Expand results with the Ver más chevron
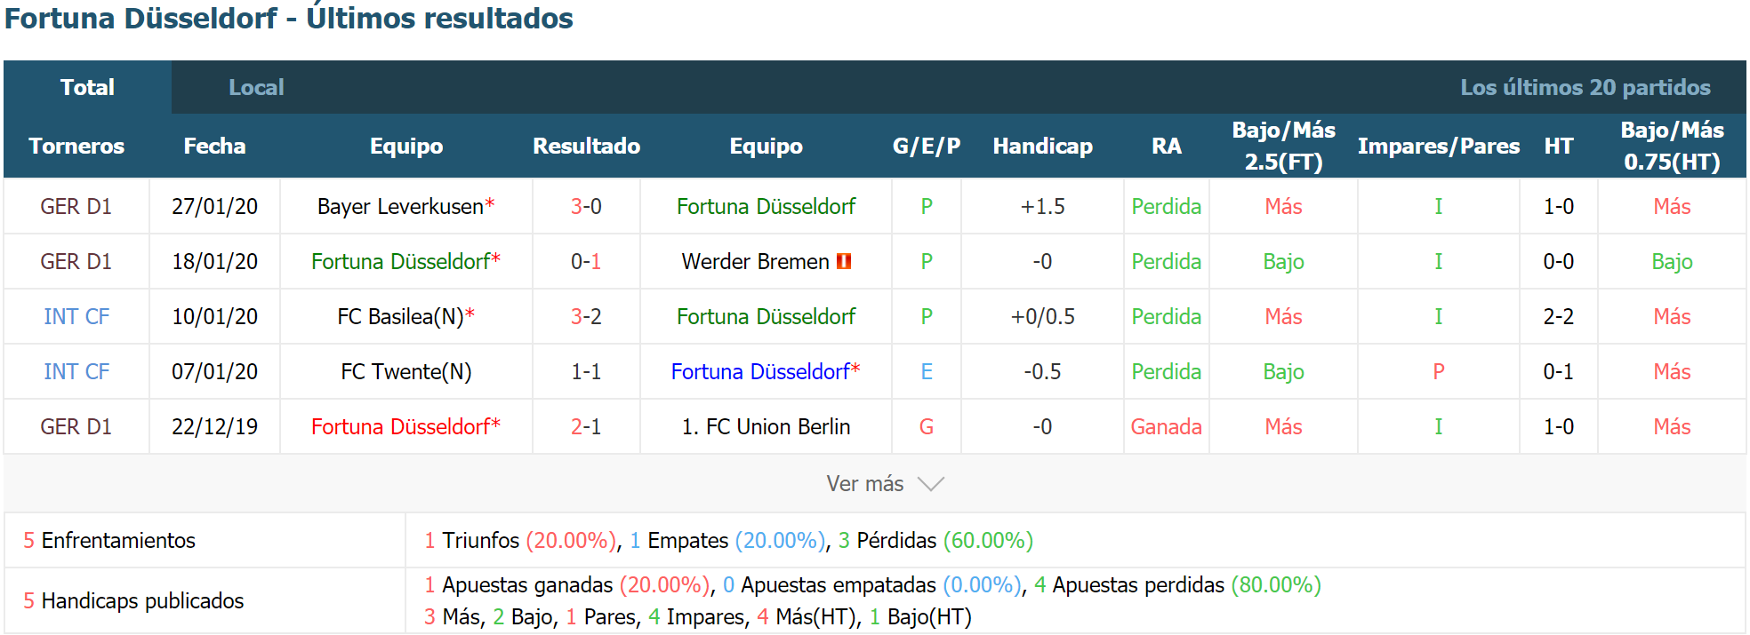 [930, 484]
